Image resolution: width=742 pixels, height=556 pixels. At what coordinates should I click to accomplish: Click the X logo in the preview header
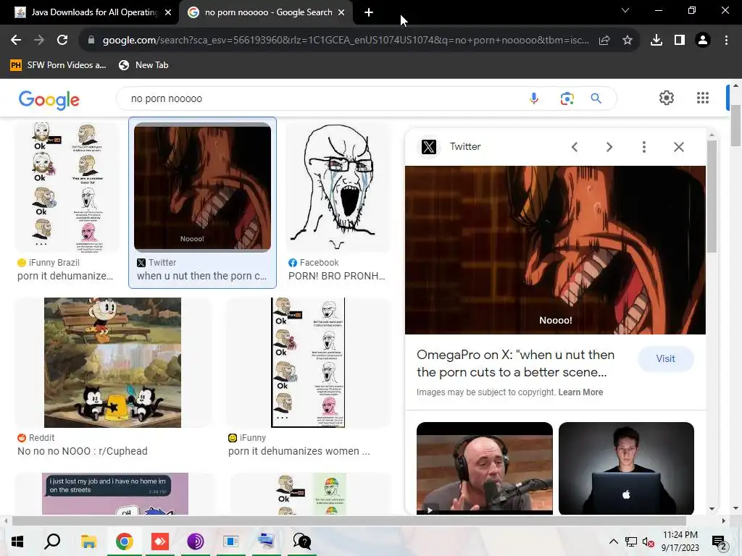[x=429, y=147]
